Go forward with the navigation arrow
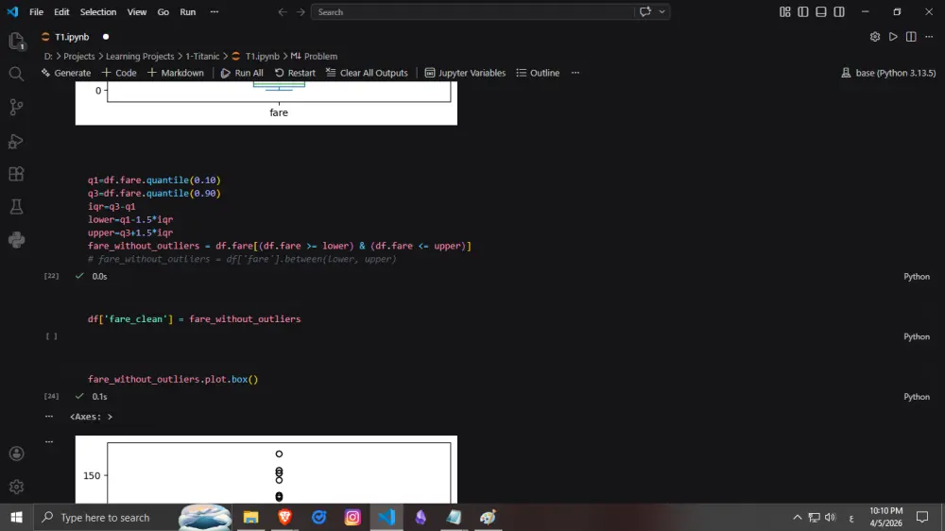945x531 pixels. (x=301, y=12)
